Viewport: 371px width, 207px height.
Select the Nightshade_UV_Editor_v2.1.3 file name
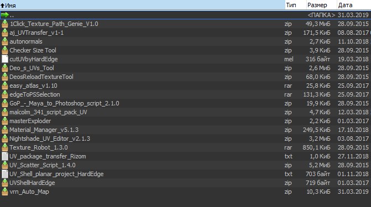coord(50,139)
